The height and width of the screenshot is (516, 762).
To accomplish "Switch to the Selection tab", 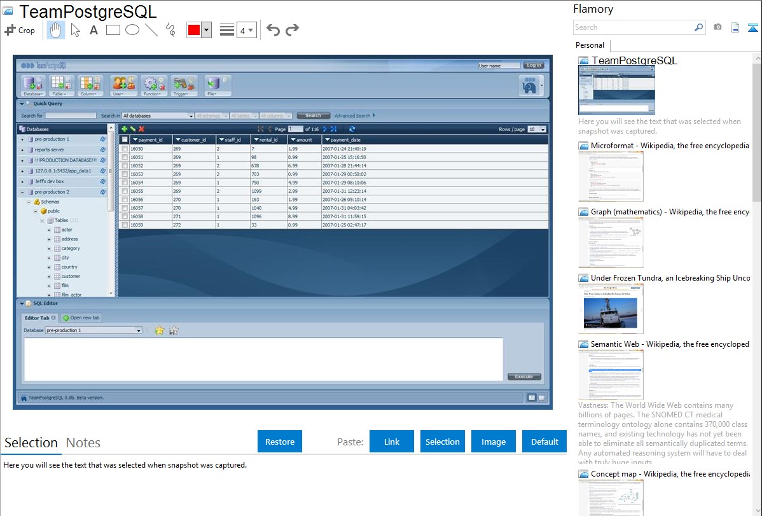I will 31,443.
